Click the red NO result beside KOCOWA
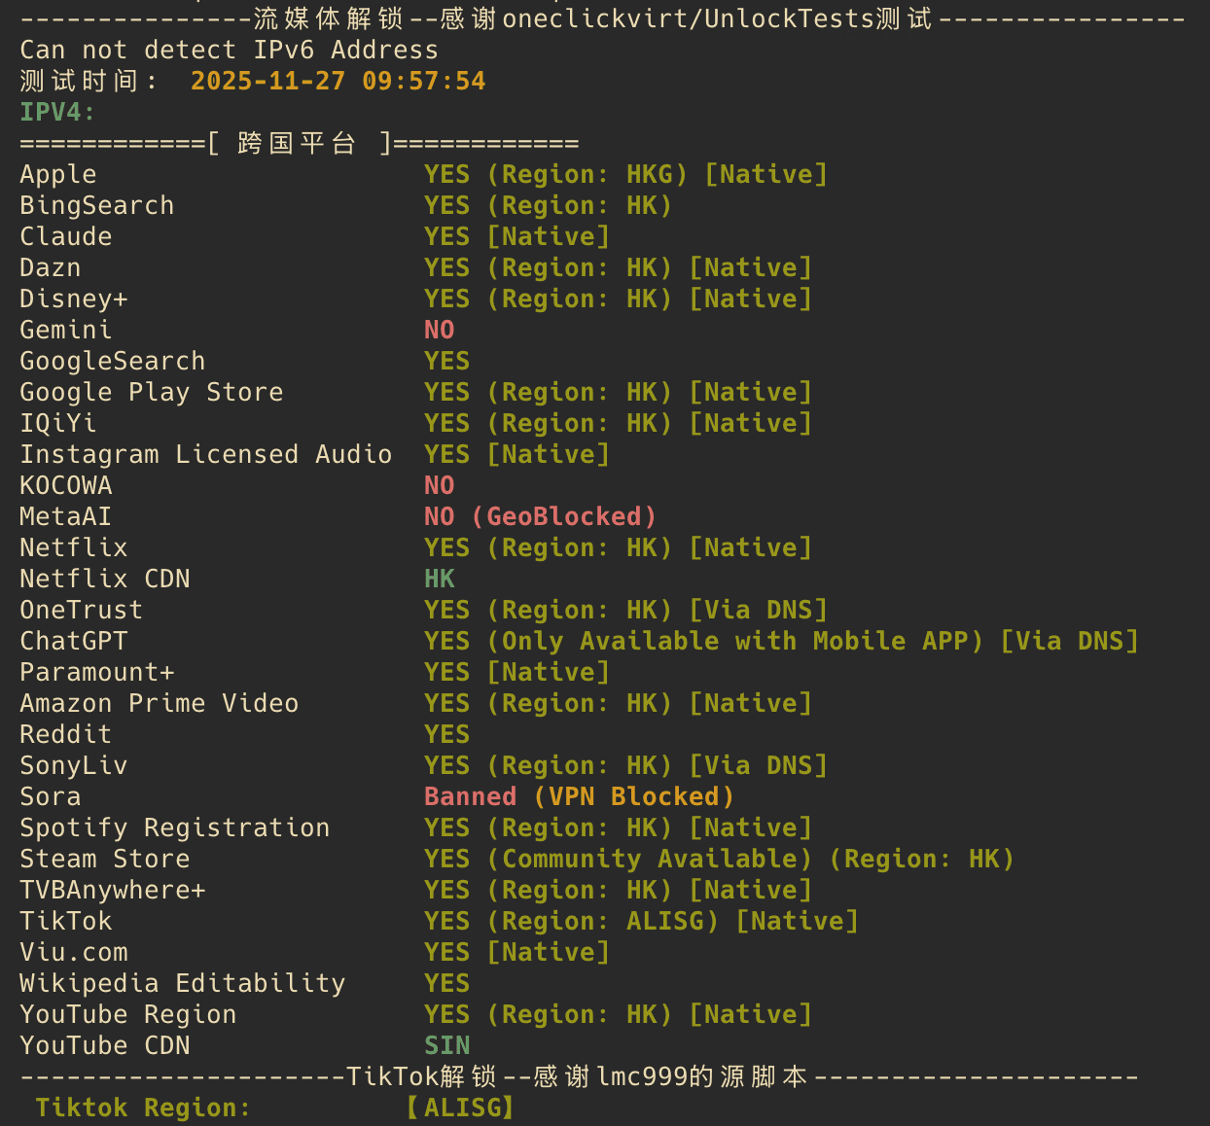Screen dimensions: 1210x1126 tap(440, 485)
